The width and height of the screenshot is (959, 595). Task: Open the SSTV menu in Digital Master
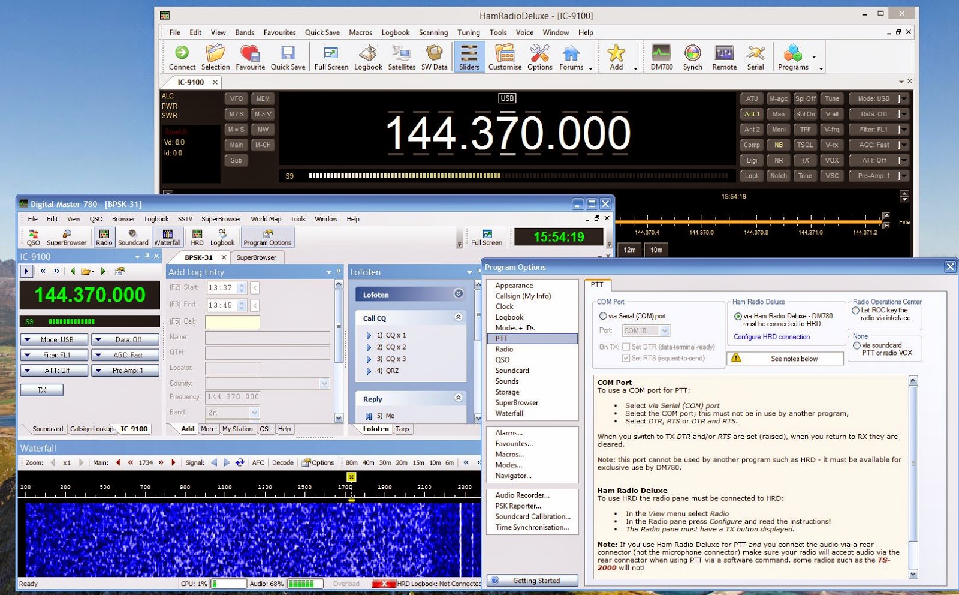coord(185,219)
